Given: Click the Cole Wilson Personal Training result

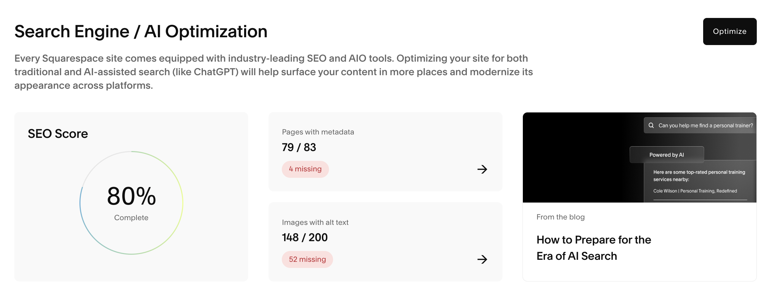Looking at the screenshot, I should (x=695, y=191).
